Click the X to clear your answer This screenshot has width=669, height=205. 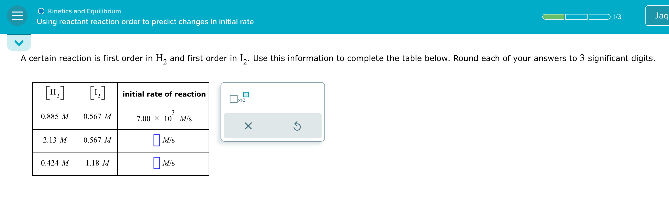click(248, 125)
